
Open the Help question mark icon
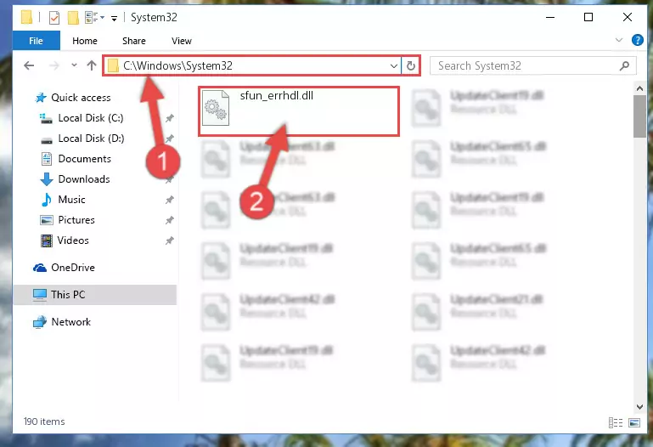[x=637, y=40]
